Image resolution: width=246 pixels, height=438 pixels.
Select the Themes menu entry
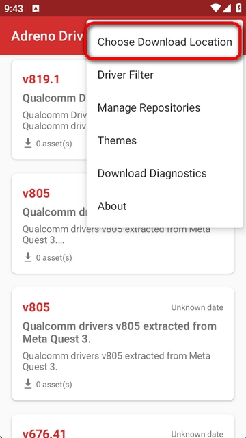point(165,140)
